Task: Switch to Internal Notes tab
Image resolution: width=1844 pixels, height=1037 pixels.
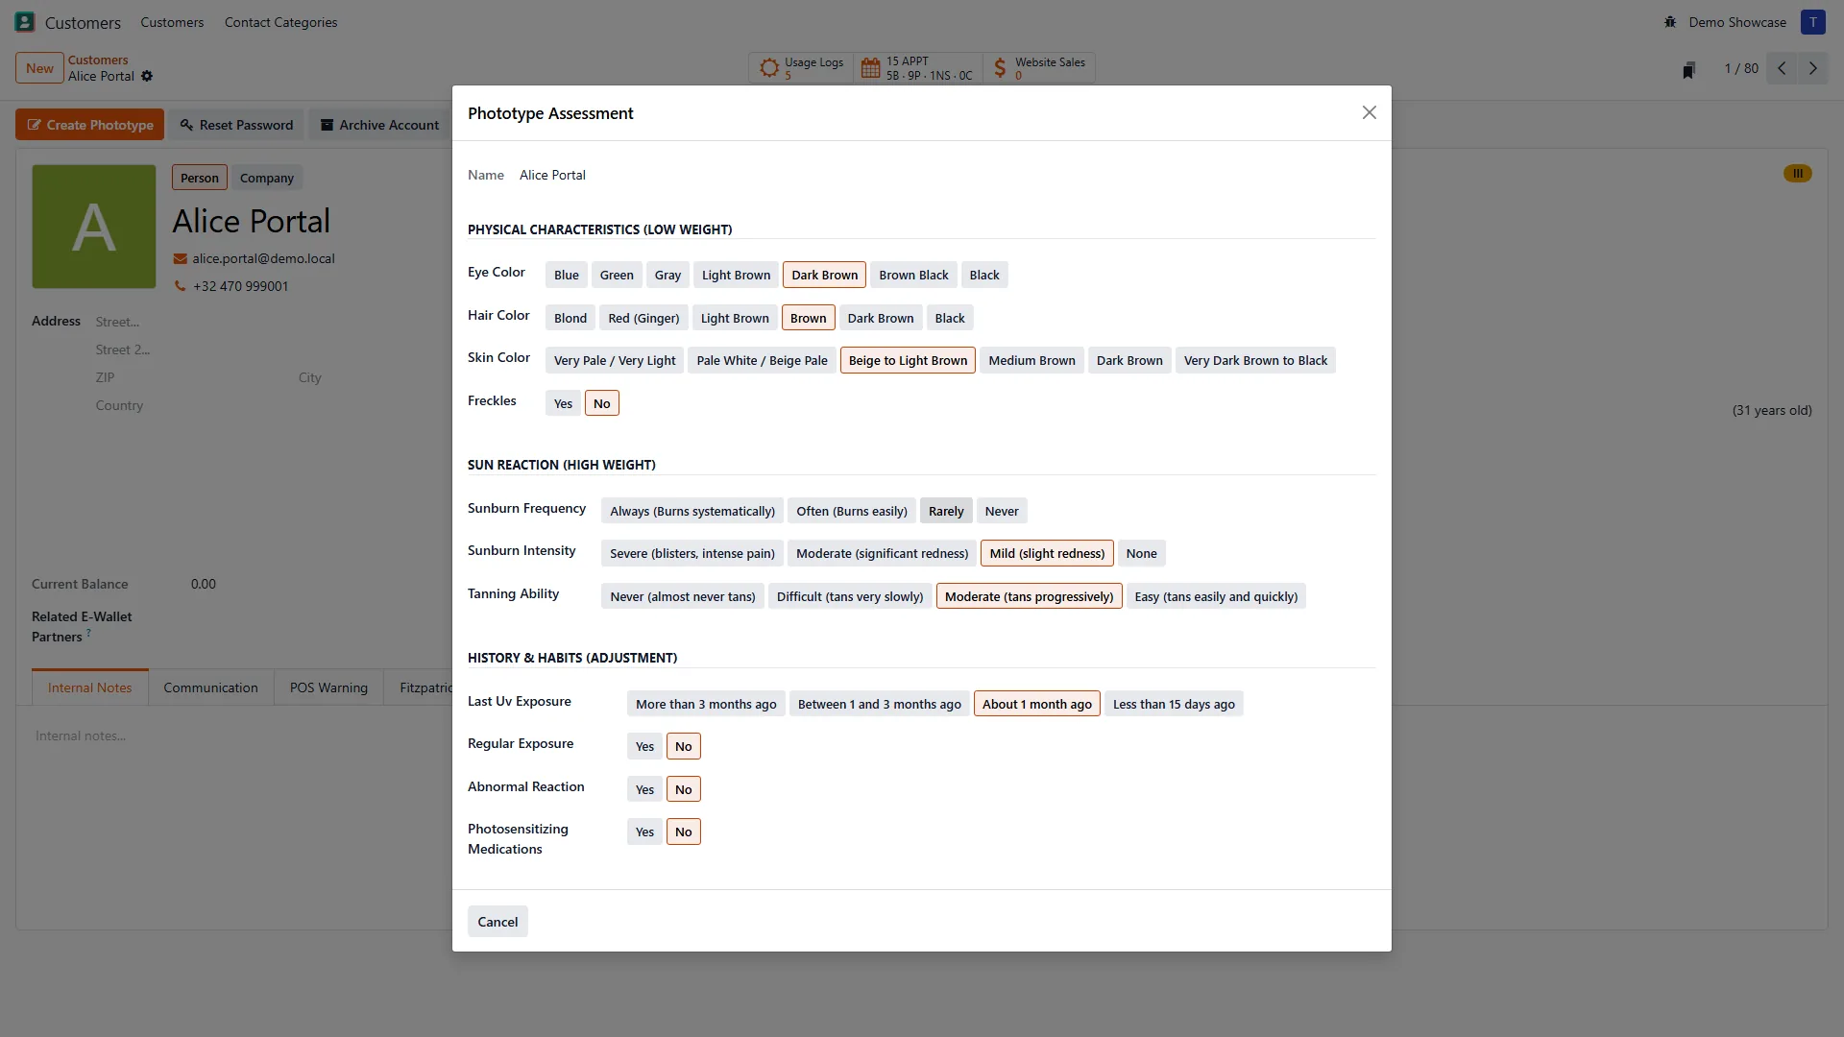Action: pyautogui.click(x=90, y=688)
